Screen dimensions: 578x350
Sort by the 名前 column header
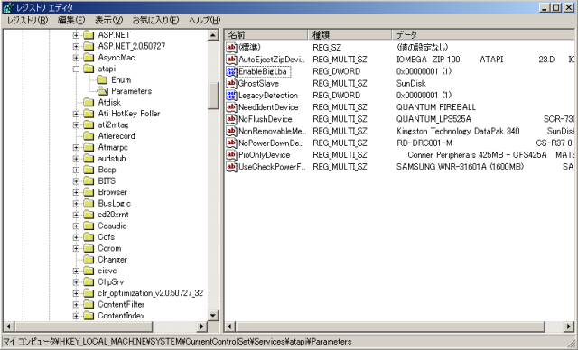[266, 35]
